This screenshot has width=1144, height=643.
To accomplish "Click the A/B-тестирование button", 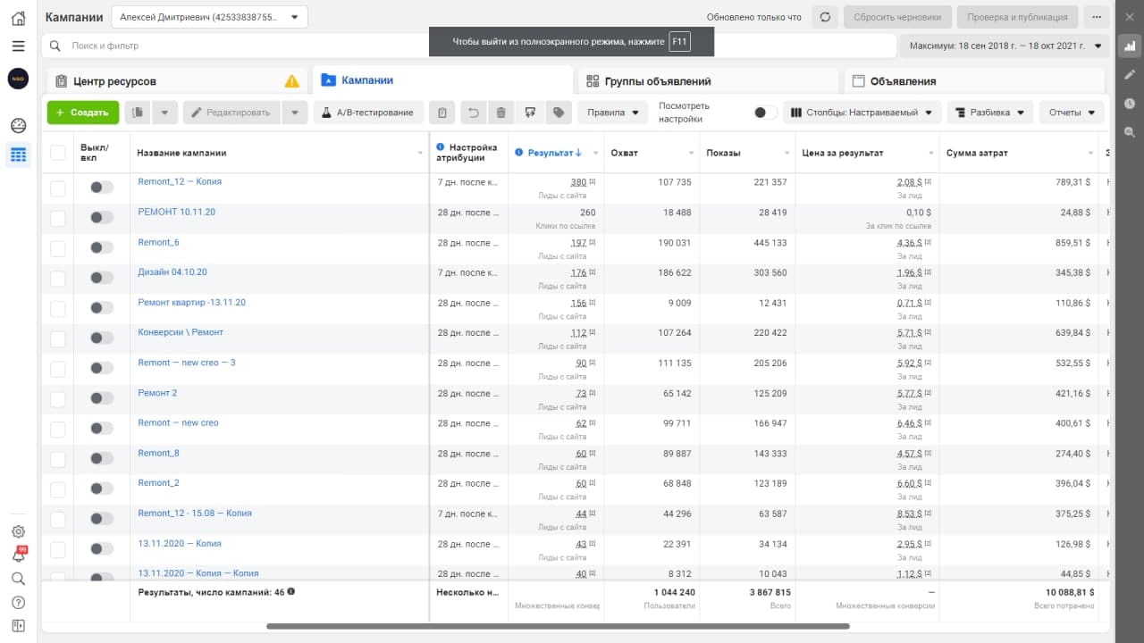I will click(368, 113).
